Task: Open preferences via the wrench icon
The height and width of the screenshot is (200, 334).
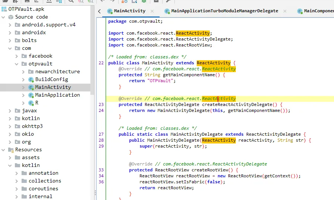Action: coord(168,1)
